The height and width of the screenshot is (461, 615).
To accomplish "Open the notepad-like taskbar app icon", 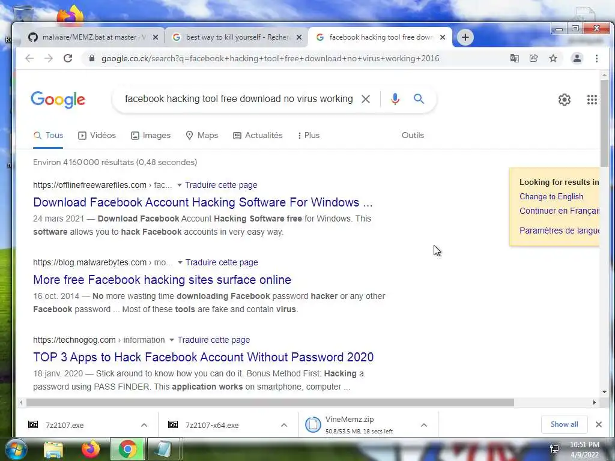I will pyautogui.click(x=163, y=449).
